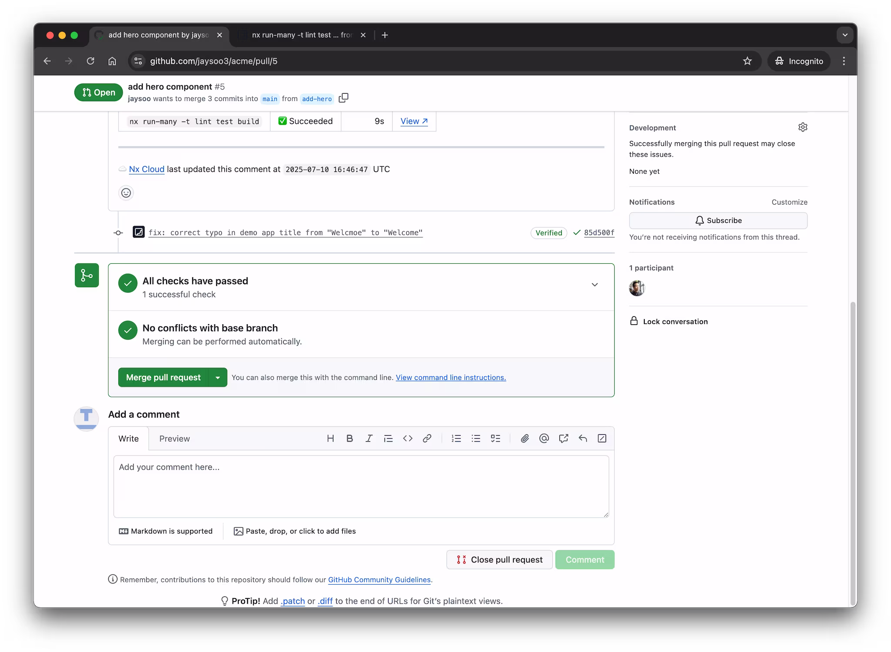Subscribe to notifications for this thread
The image size is (891, 652).
[x=718, y=221]
